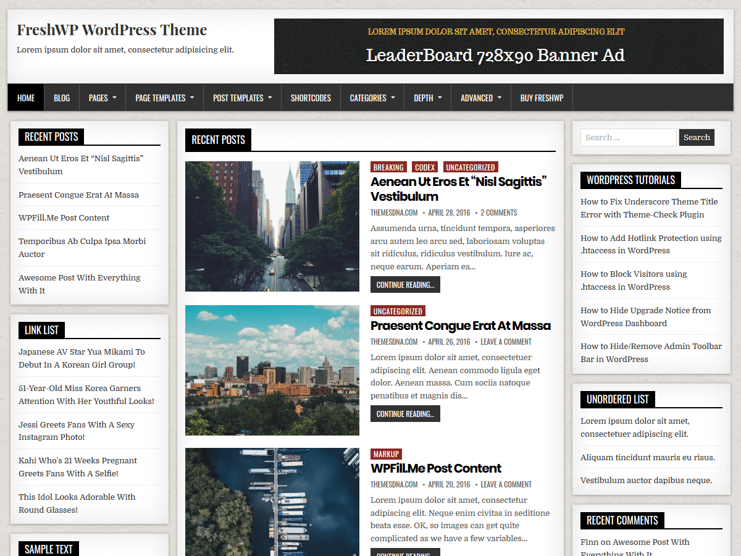Open the UNCATEGORIZED tag on Praesent Congue post
This screenshot has height=556, width=741.
[x=398, y=311]
